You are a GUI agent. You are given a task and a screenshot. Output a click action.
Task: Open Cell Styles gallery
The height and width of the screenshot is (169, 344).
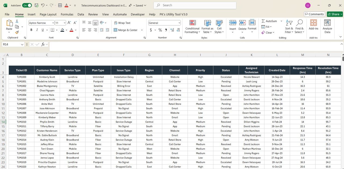219,27
